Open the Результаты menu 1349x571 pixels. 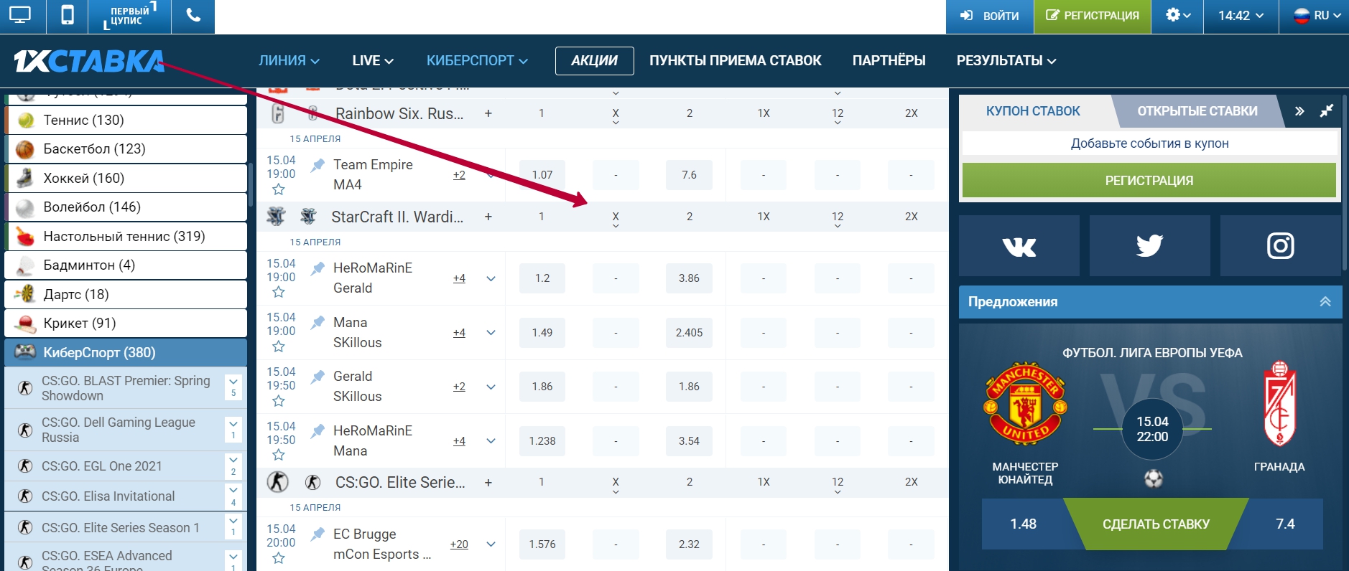point(1006,61)
